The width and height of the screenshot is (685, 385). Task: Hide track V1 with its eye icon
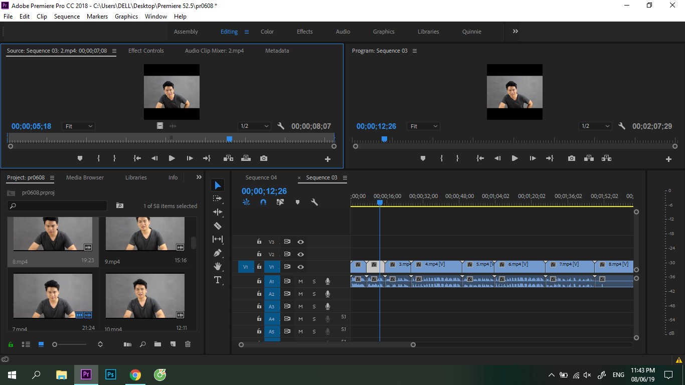300,267
